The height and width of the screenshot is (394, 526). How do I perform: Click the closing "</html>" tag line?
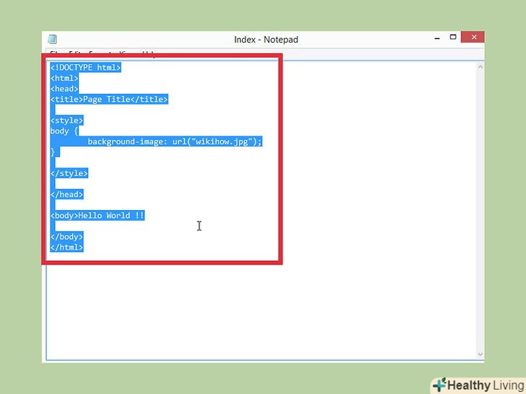66,248
